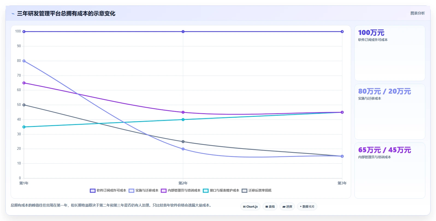
Task: Click the 第3年 point at value 15
Action: [342, 156]
